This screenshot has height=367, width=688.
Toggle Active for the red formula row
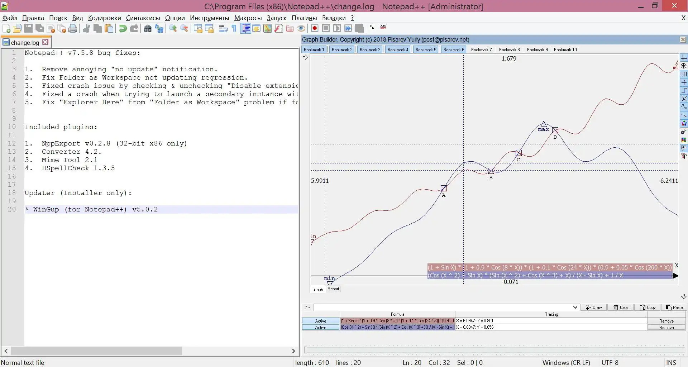point(321,321)
